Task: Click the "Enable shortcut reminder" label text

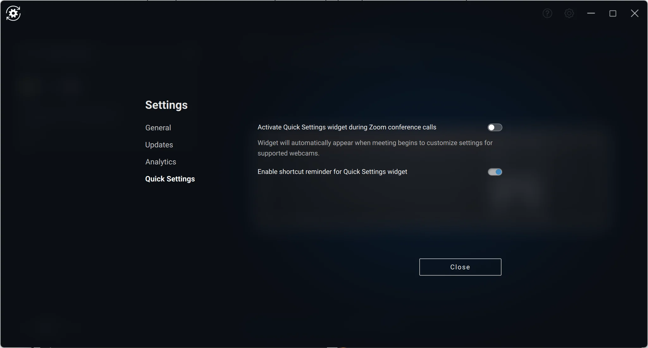Action: click(332, 172)
